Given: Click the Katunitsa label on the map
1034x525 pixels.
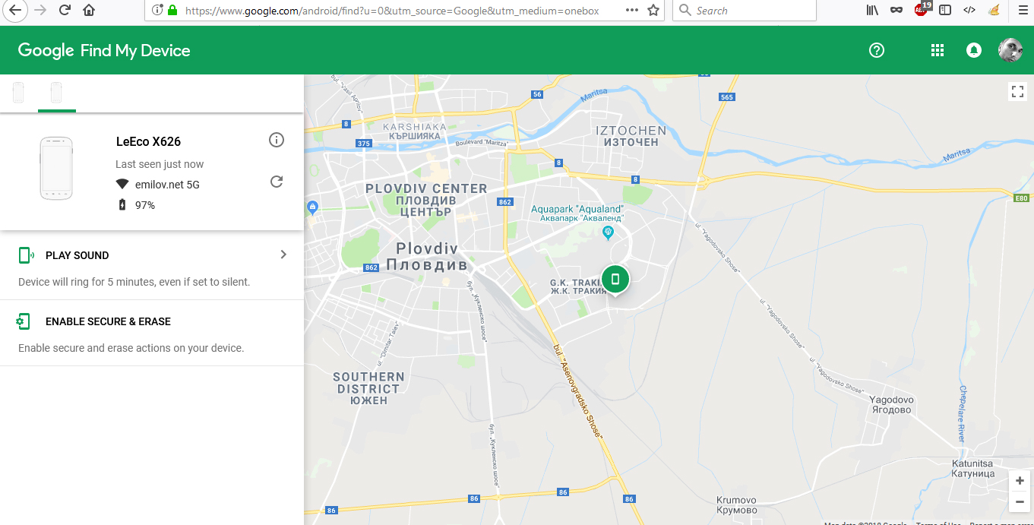Looking at the screenshot, I should click(973, 468).
